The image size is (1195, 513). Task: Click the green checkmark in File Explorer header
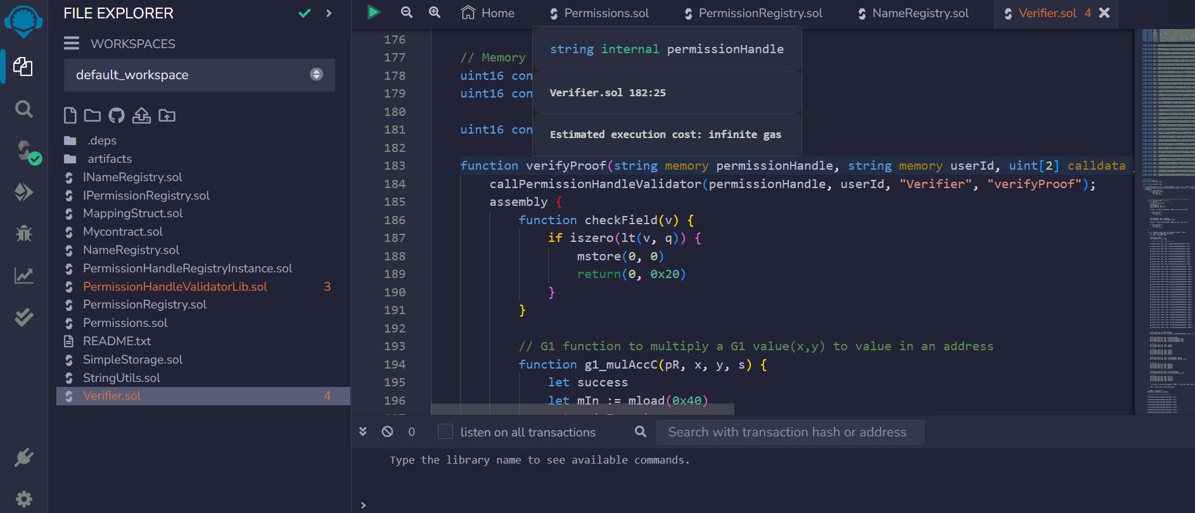tap(305, 13)
